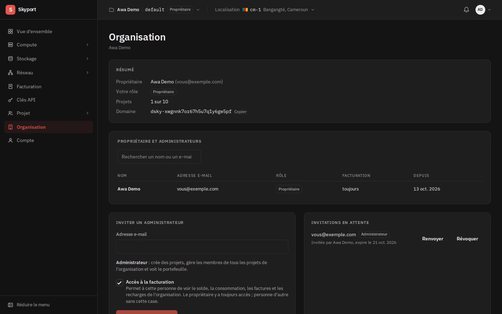Screen dimensions: 502x314
Task: Click the folder icon beside Awa Demo
Action: click(x=112, y=10)
